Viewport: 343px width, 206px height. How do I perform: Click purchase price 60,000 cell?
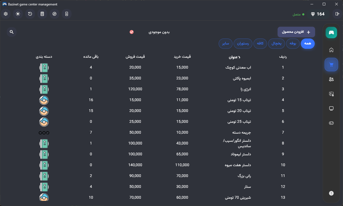click(182, 198)
